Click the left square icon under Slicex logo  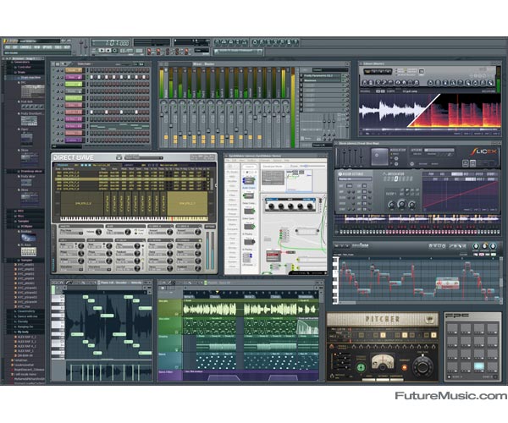pos(466,163)
